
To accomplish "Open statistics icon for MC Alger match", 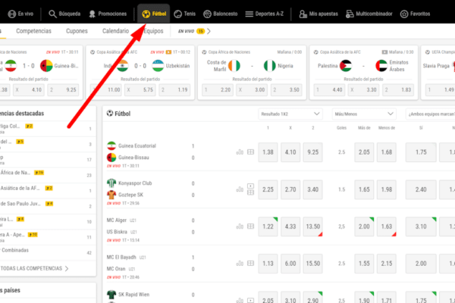I will (x=240, y=226).
